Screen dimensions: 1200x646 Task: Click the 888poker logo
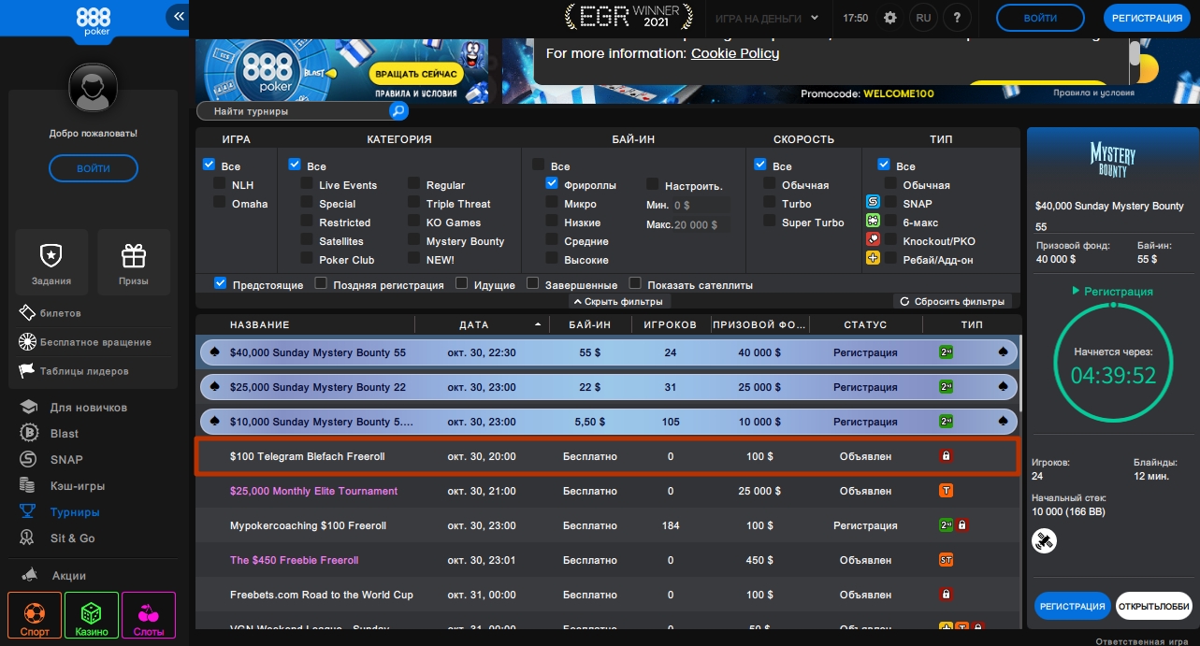(x=93, y=22)
